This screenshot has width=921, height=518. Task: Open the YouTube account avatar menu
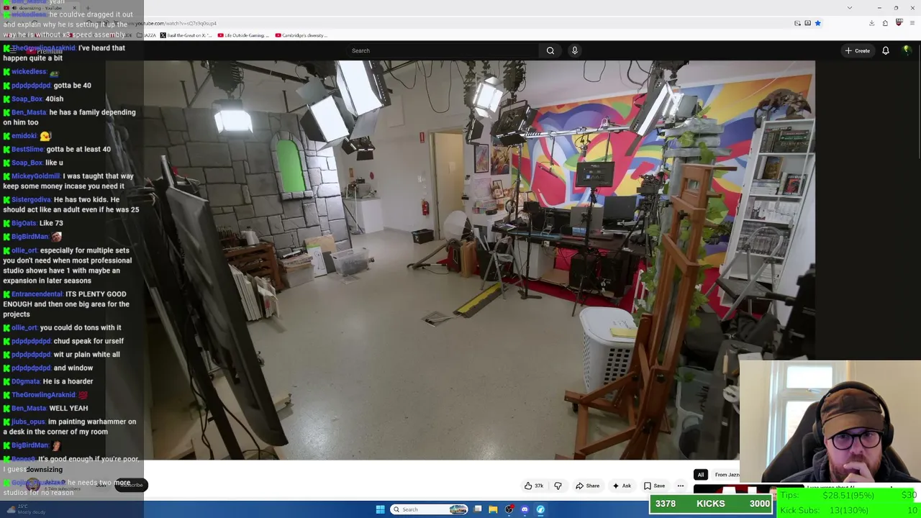[x=907, y=50]
